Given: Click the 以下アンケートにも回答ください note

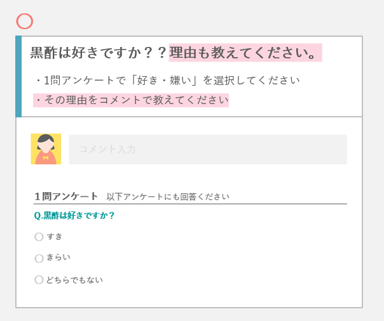Looking at the screenshot, I should tap(168, 197).
